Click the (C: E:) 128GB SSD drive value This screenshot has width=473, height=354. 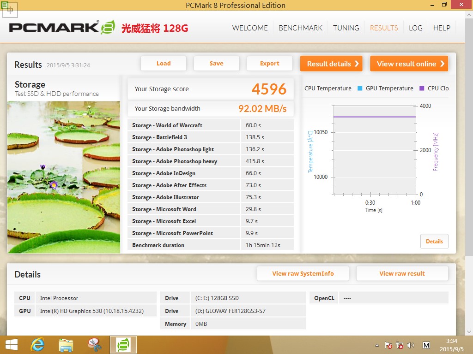pos(217,298)
